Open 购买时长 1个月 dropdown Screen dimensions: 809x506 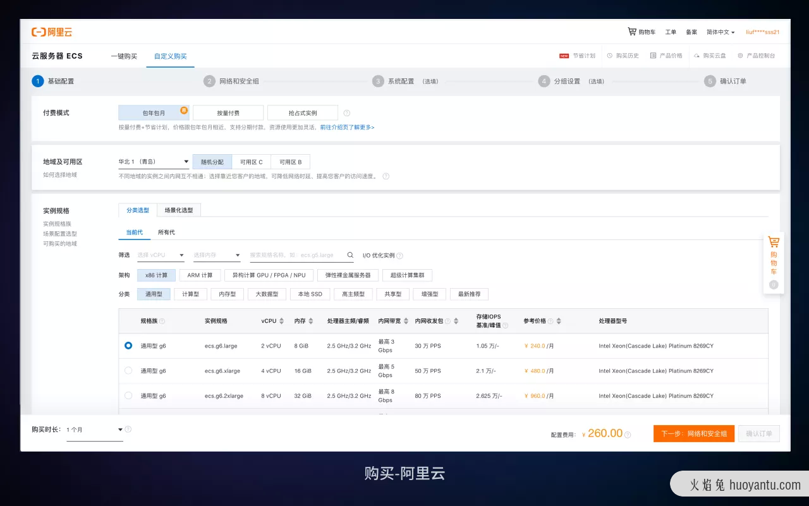[95, 430]
